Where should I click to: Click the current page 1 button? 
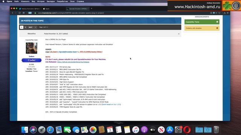pyautogui.click(x=21, y=27)
